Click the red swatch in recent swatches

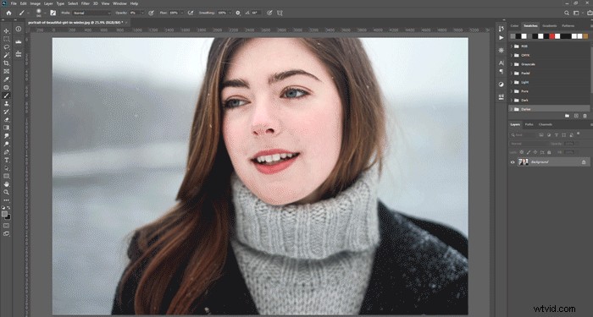(551, 36)
